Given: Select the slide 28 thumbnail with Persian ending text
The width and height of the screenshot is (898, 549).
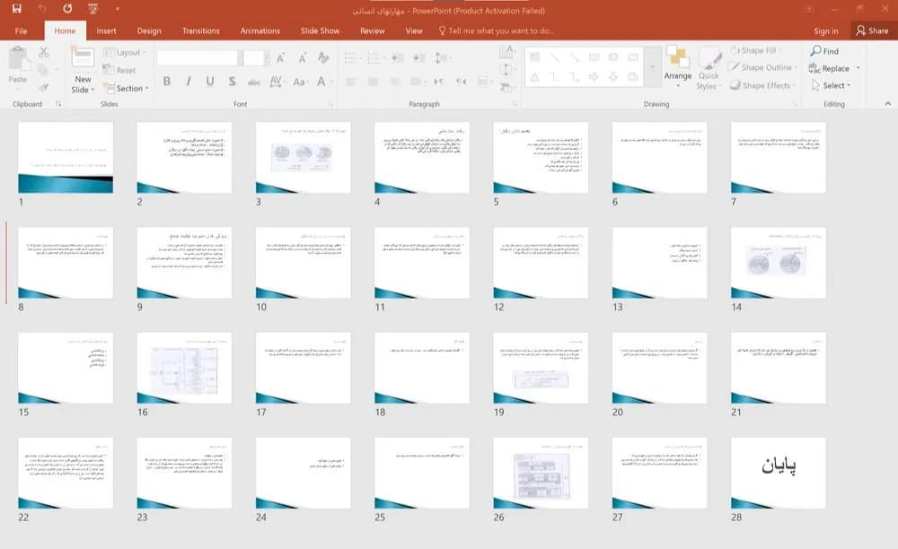Looking at the screenshot, I should (779, 473).
